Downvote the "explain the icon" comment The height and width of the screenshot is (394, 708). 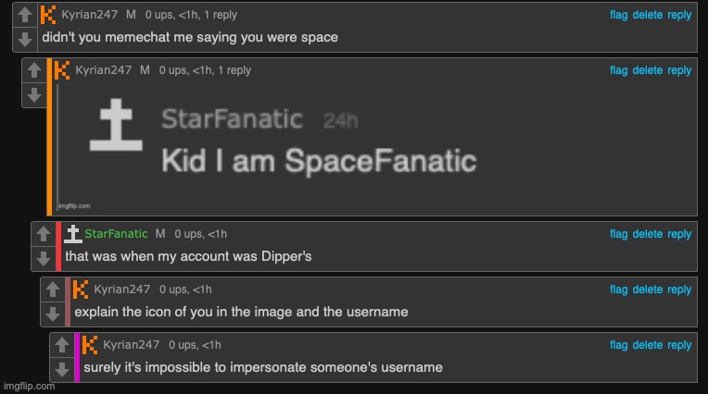[52, 314]
